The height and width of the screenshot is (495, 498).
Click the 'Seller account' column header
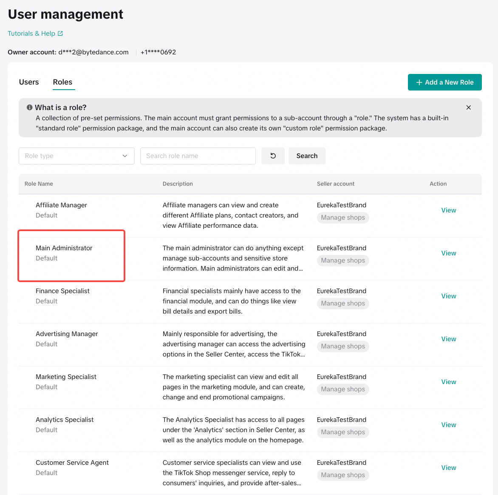(x=335, y=184)
